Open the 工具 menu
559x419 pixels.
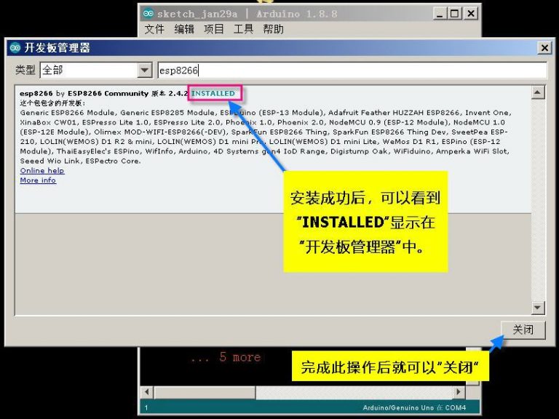243,29
